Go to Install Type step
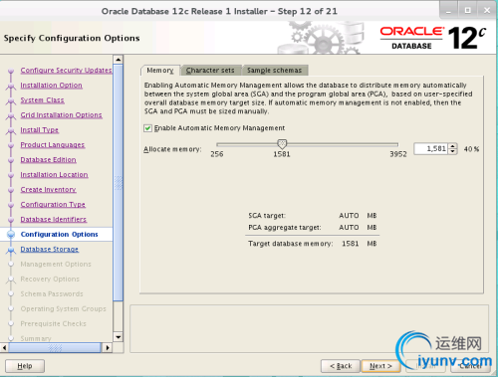The width and height of the screenshot is (498, 377). tap(39, 130)
